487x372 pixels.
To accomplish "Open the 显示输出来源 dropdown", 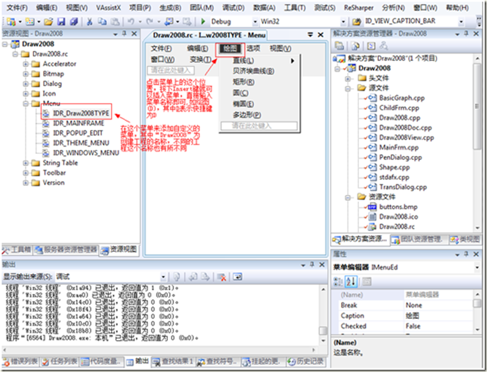I will [163, 277].
